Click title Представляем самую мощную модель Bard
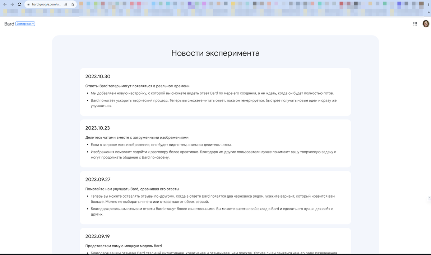 (124, 246)
